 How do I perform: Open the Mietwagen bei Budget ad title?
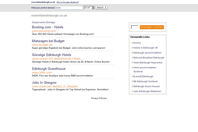48,41
